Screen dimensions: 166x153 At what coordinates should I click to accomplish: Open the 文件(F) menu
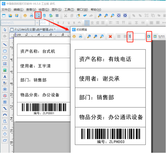tap(6, 10)
